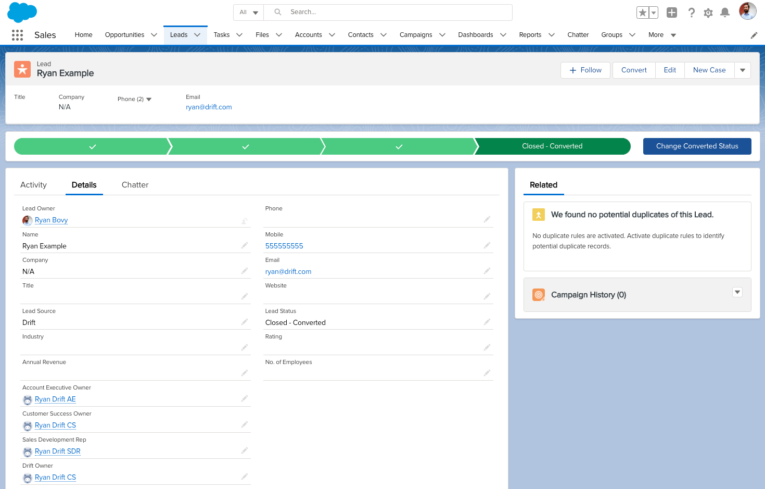
Task: Edit the Company field pencil in Details
Action: point(245,271)
